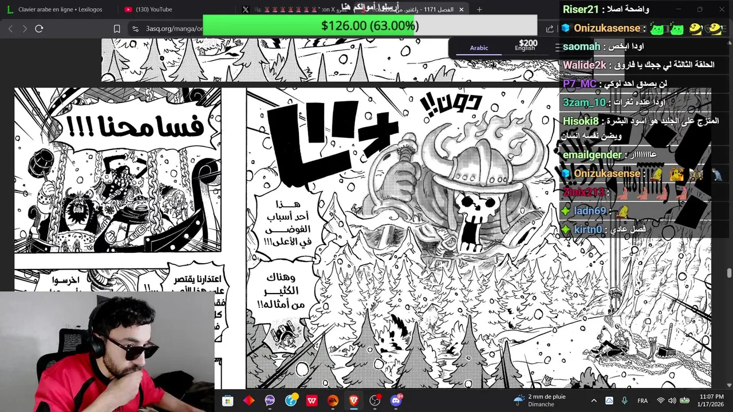Switch to the X (Twitter) tab

tap(292, 9)
